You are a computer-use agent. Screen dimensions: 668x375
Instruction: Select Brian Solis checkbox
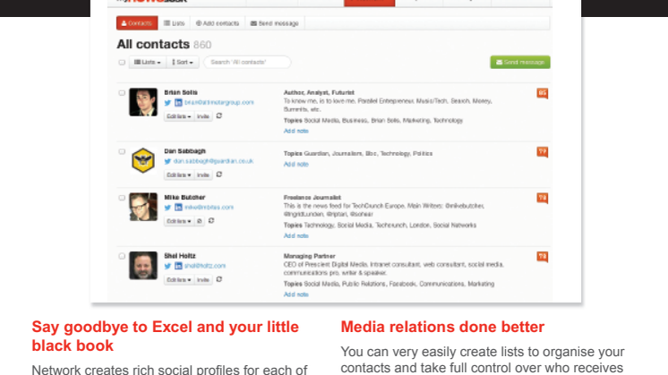122,93
